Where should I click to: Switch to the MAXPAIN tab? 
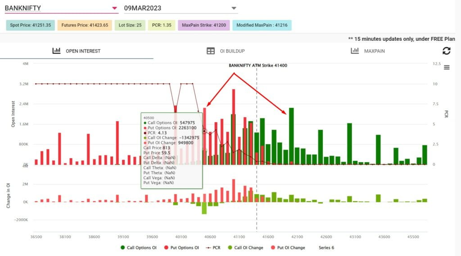374,51
